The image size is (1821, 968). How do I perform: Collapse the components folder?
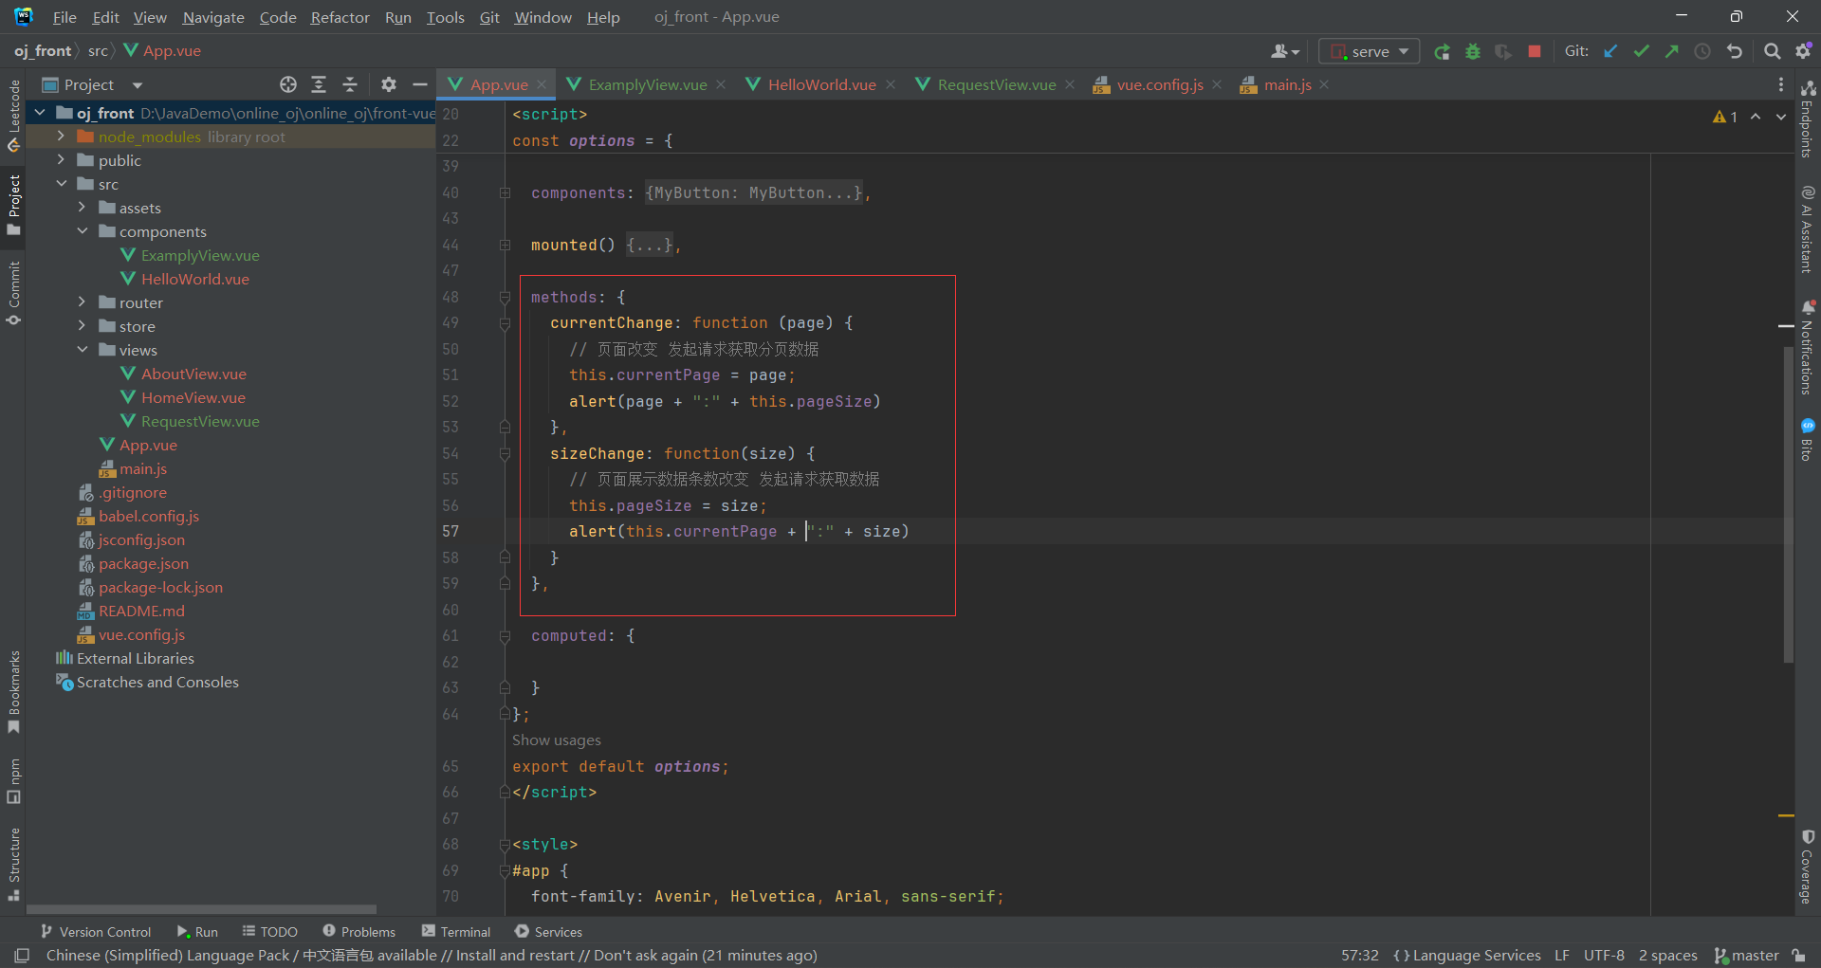82,231
